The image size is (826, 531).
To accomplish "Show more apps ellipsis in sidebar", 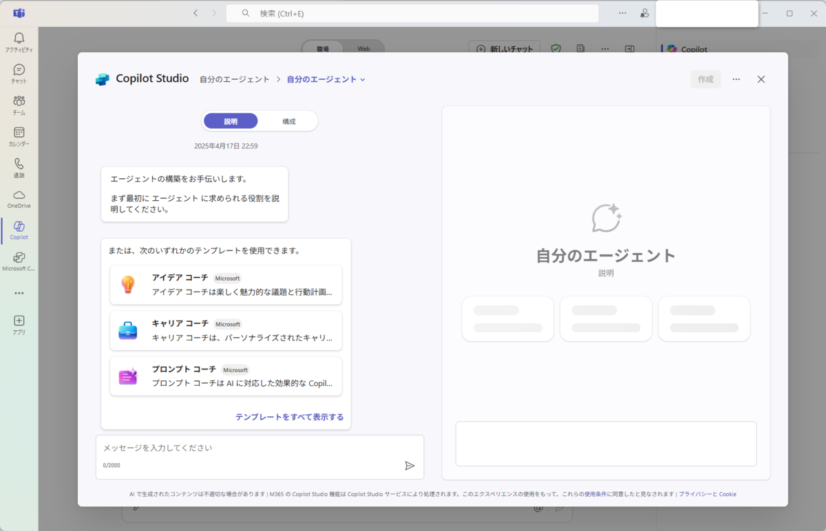I will 19,293.
